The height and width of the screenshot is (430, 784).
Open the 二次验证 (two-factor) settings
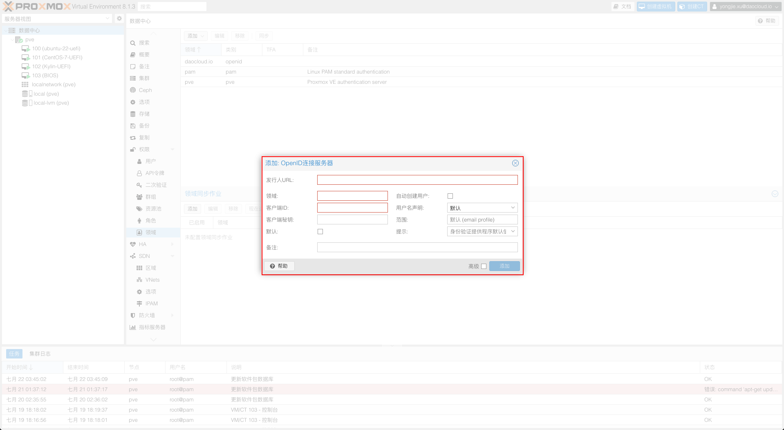(x=156, y=185)
